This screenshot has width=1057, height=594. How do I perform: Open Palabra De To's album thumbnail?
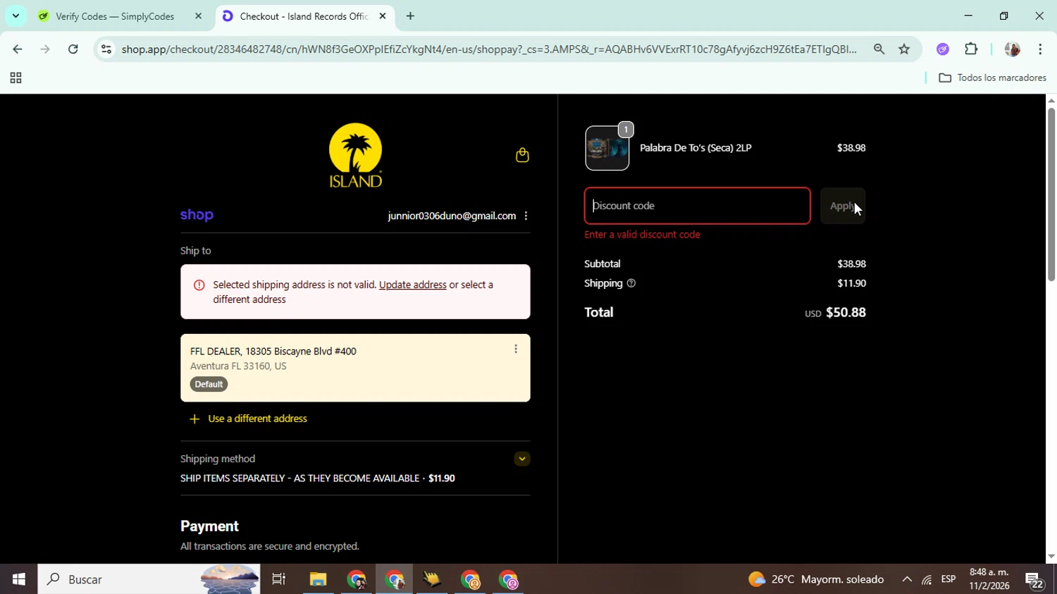coord(607,148)
